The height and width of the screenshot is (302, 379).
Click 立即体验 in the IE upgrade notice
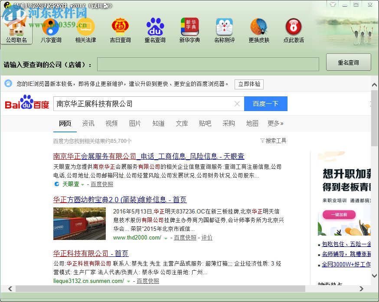click(249, 84)
